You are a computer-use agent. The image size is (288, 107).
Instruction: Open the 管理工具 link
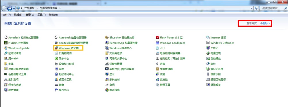[x=165, y=85]
